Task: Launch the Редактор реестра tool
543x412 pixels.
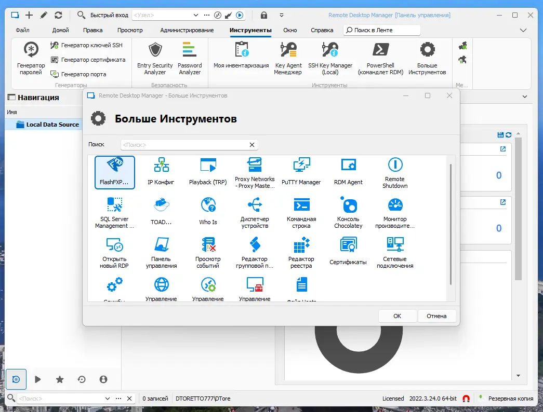Action: tap(301, 252)
